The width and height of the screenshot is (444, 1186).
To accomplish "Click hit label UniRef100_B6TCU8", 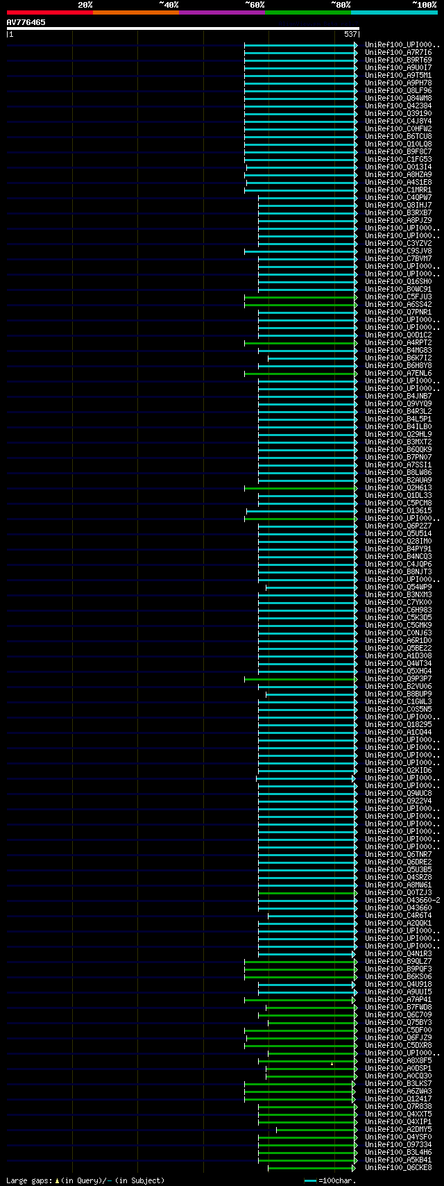I will [x=398, y=136].
